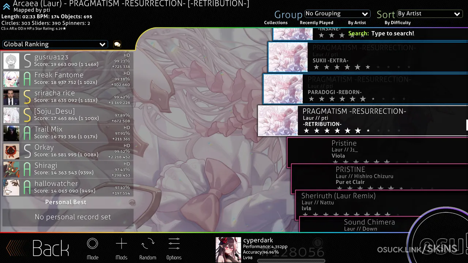Select the By Difficulty tab
The image size is (468, 263).
point(397,23)
